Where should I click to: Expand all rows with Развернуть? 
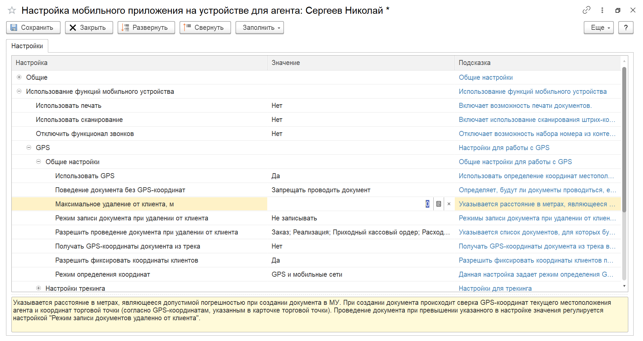[146, 27]
